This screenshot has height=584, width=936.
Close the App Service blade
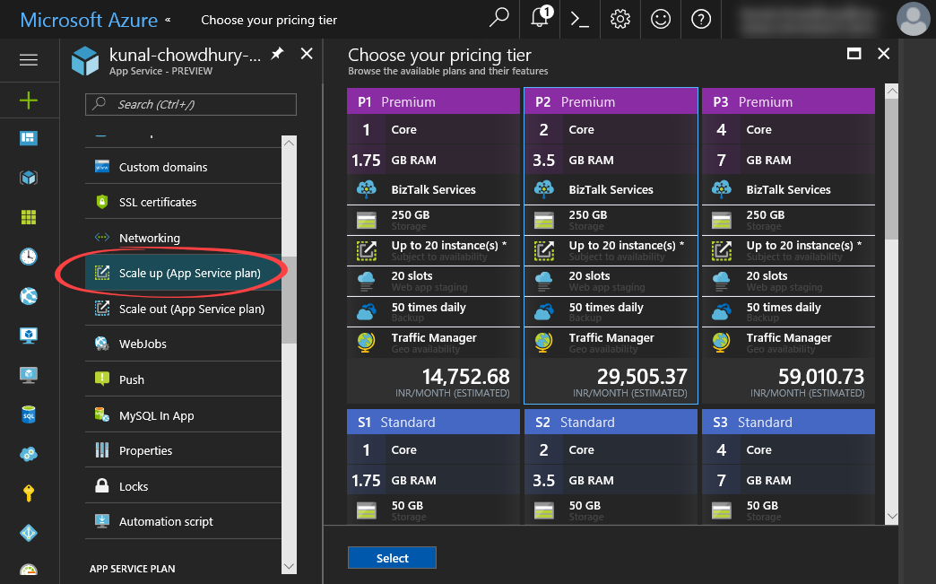click(307, 54)
